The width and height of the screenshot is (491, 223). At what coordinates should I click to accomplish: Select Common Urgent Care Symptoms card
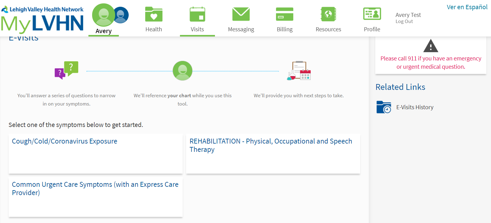(95, 188)
